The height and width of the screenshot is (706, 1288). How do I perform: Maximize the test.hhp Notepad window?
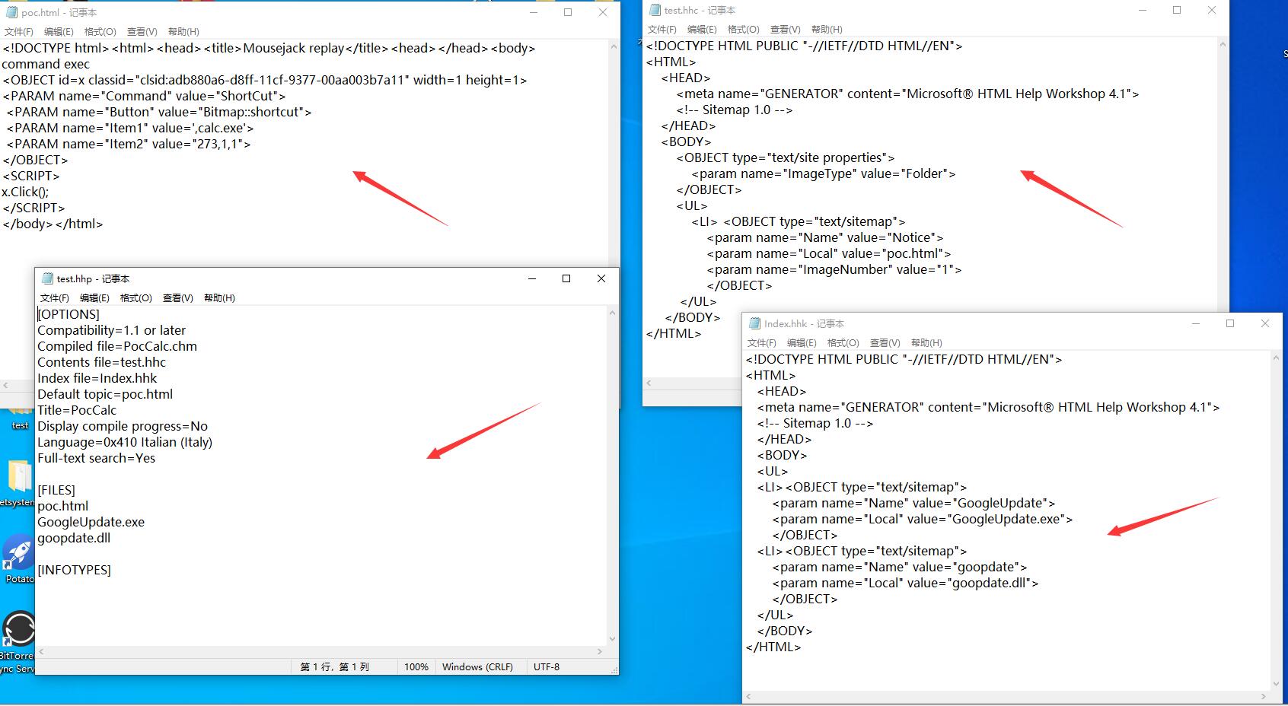[566, 278]
